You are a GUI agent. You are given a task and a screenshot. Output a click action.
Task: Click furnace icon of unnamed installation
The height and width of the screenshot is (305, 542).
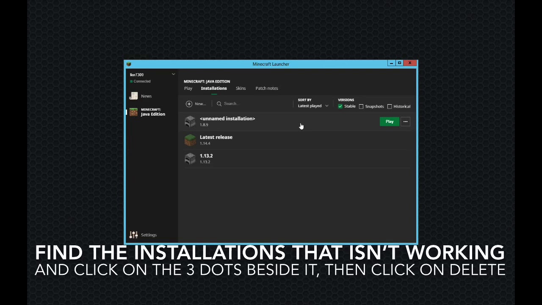(x=190, y=122)
